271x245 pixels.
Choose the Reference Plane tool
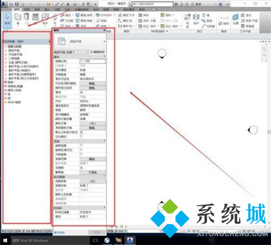[x=249, y=21]
